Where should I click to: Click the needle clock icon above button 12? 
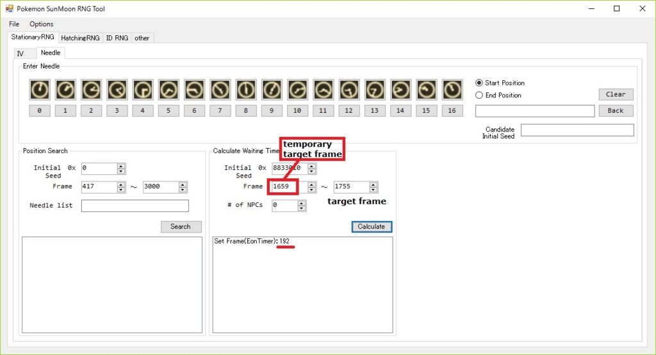[x=349, y=90]
